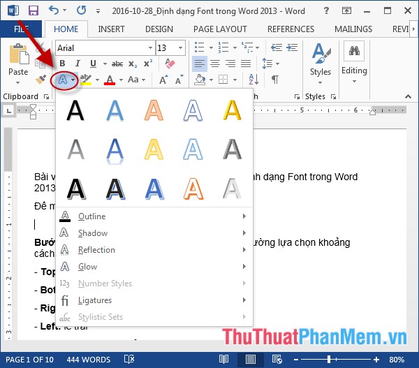Image resolution: width=419 pixels, height=368 pixels.
Task: Click the Borders icon
Action: pos(223,80)
